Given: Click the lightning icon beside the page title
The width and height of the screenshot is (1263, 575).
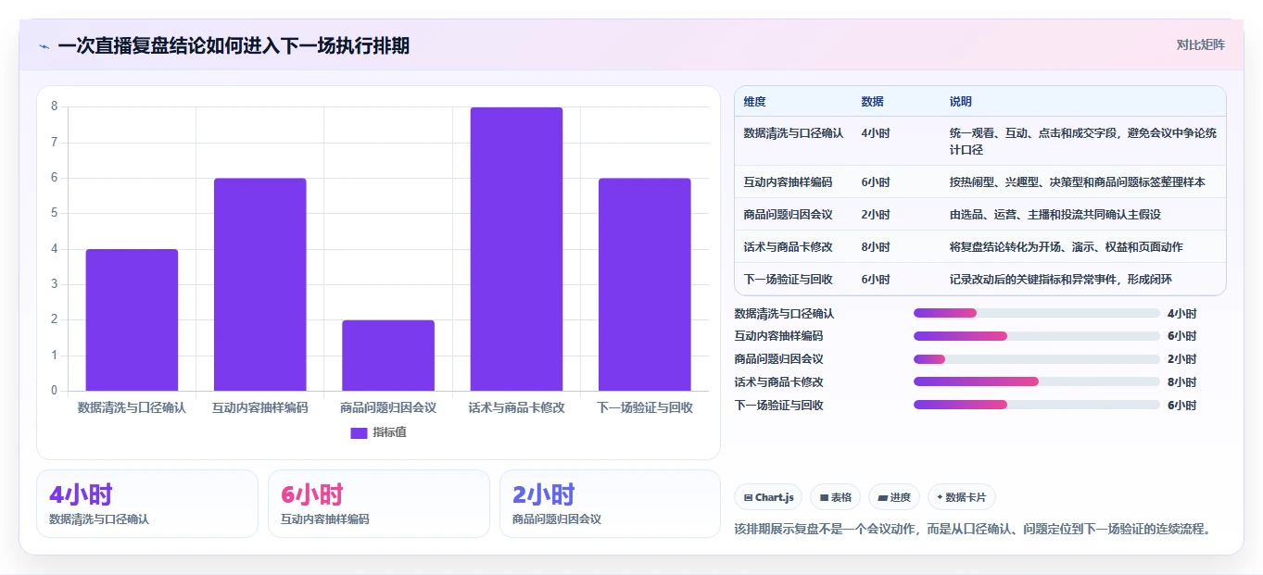Looking at the screenshot, I should [44, 46].
